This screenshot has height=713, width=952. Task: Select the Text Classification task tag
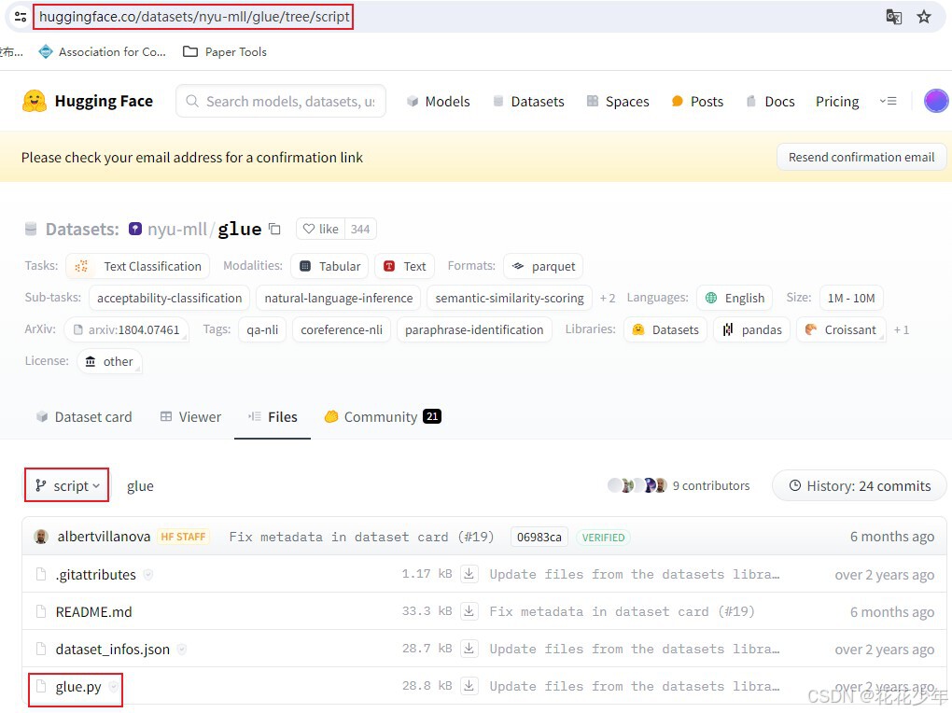[x=137, y=266]
